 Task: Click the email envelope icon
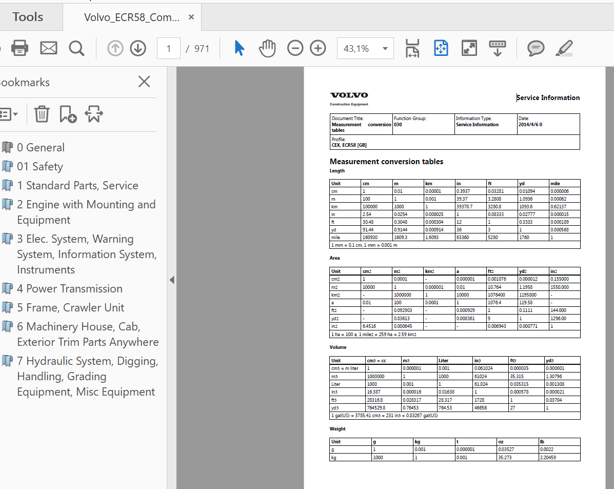pos(49,48)
